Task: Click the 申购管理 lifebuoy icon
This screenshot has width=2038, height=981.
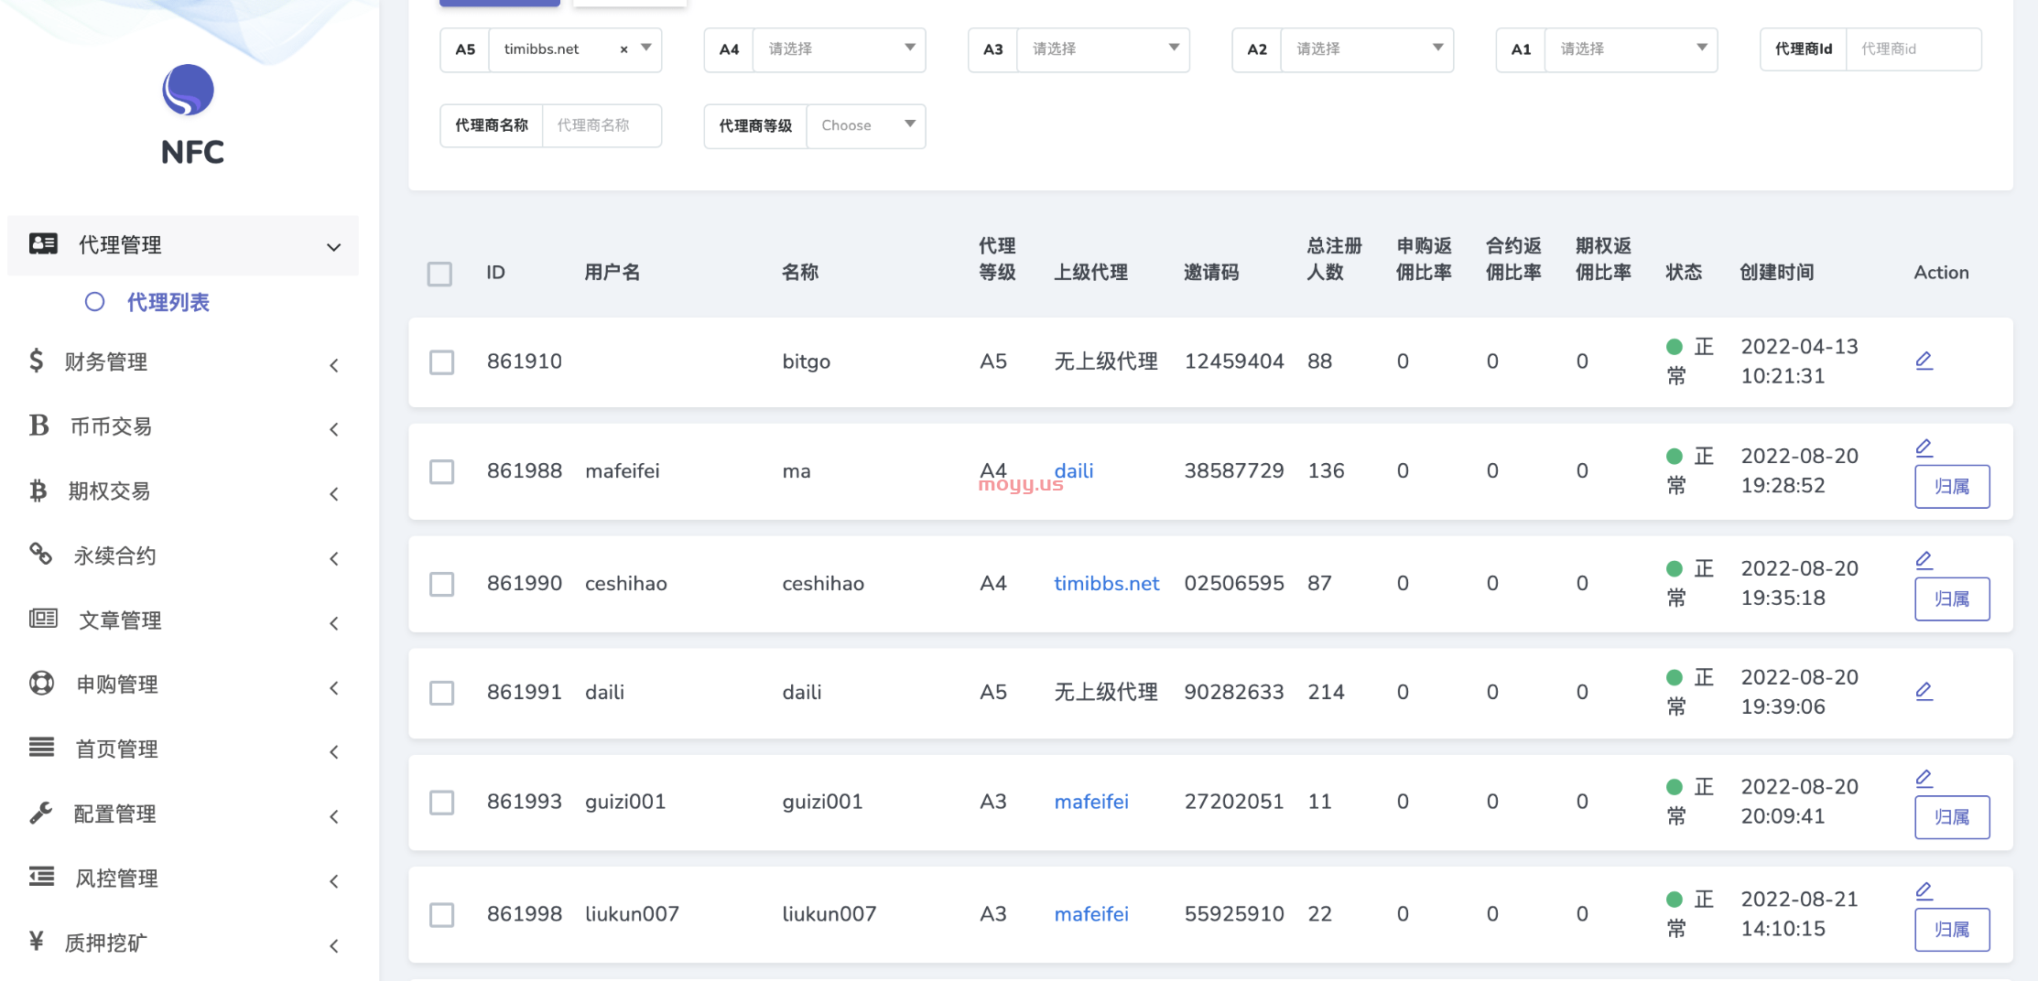Action: pyautogui.click(x=41, y=684)
